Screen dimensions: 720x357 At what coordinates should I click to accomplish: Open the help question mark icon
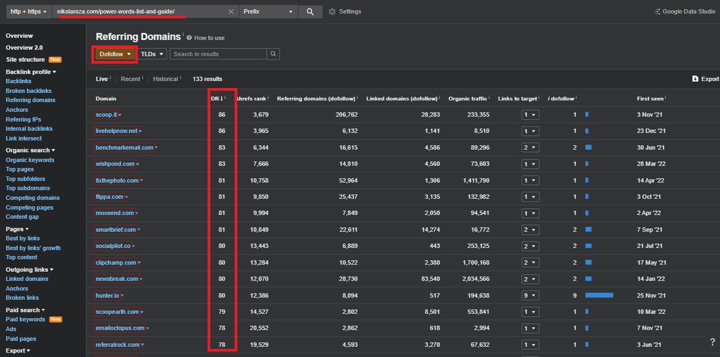click(x=712, y=342)
